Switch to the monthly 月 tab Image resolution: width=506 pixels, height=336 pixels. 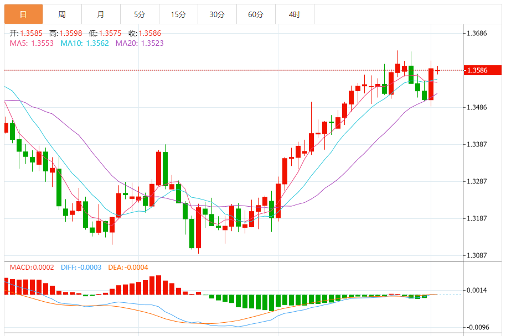(x=101, y=14)
